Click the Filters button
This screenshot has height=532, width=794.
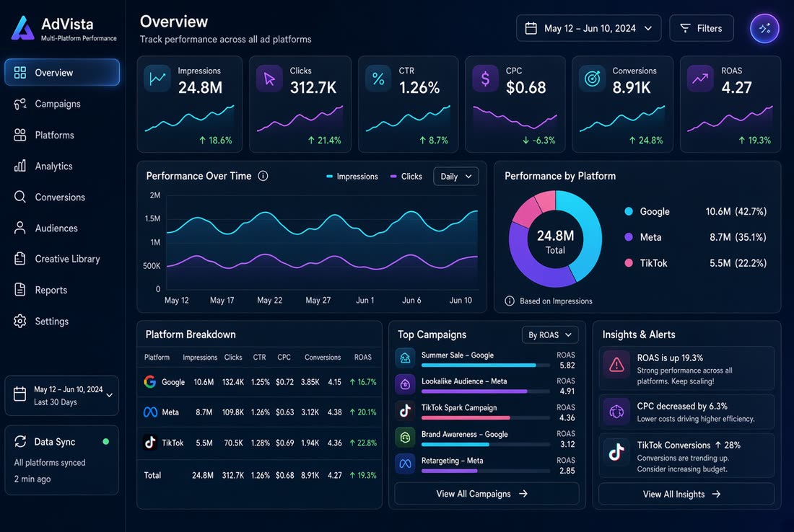702,28
